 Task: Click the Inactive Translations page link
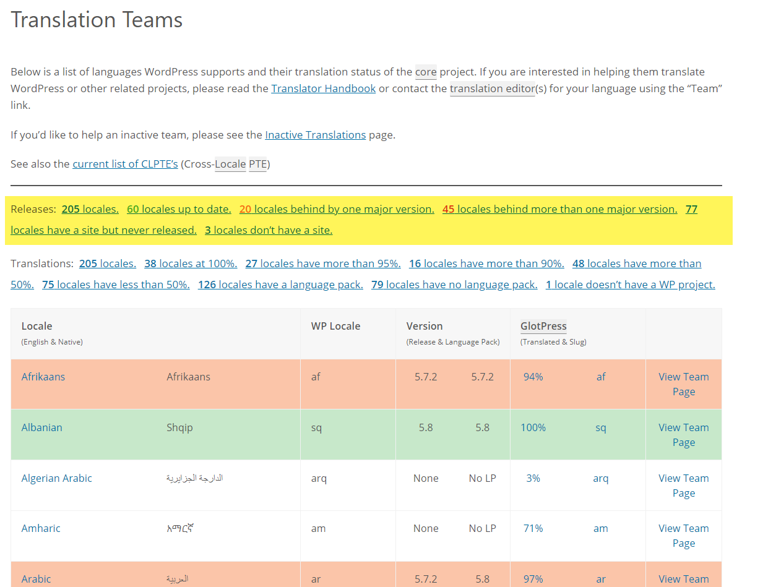[x=315, y=135]
